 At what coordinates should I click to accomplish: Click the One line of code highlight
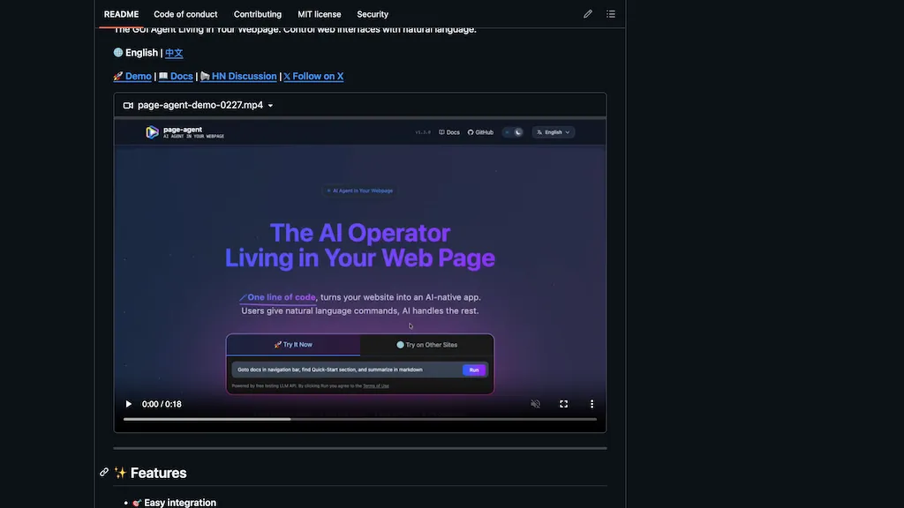(278, 297)
